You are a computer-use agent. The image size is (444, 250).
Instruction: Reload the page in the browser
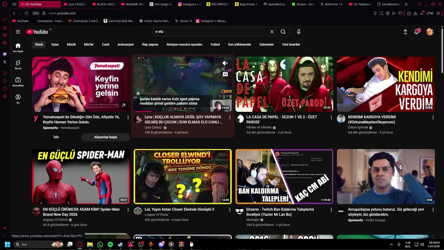pyautogui.click(x=26, y=13)
